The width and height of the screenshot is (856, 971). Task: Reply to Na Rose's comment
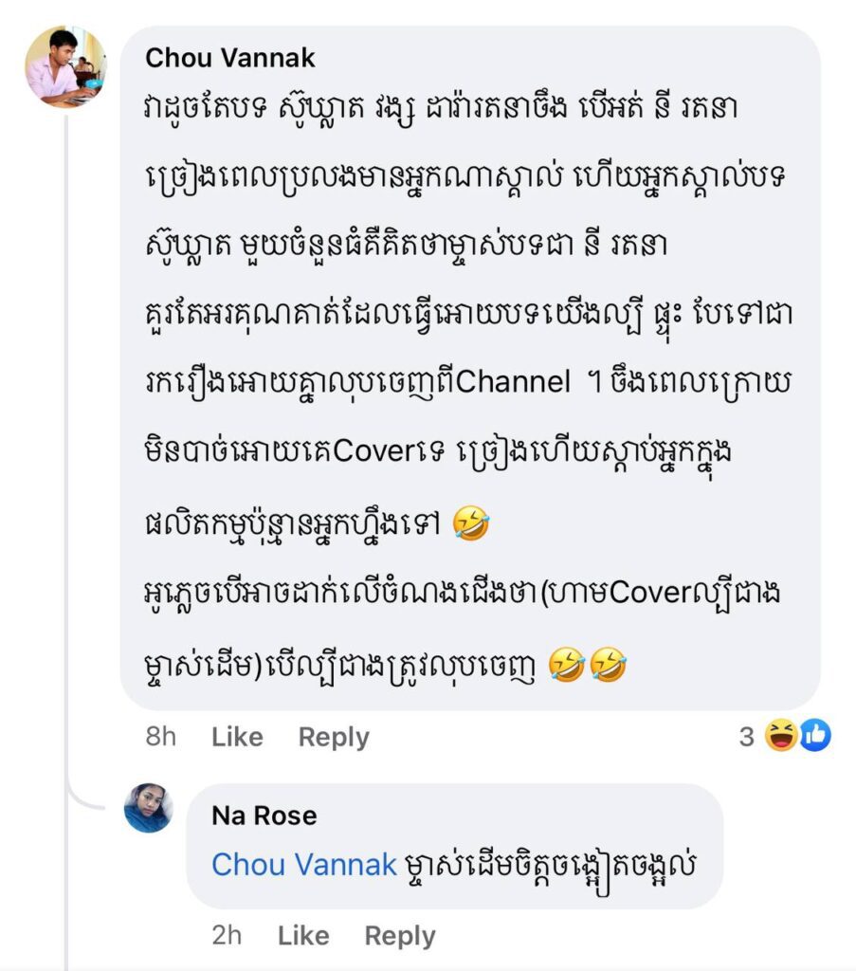coord(400,936)
